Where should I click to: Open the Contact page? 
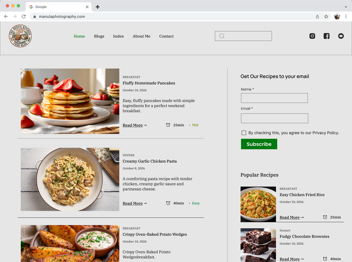coord(166,36)
